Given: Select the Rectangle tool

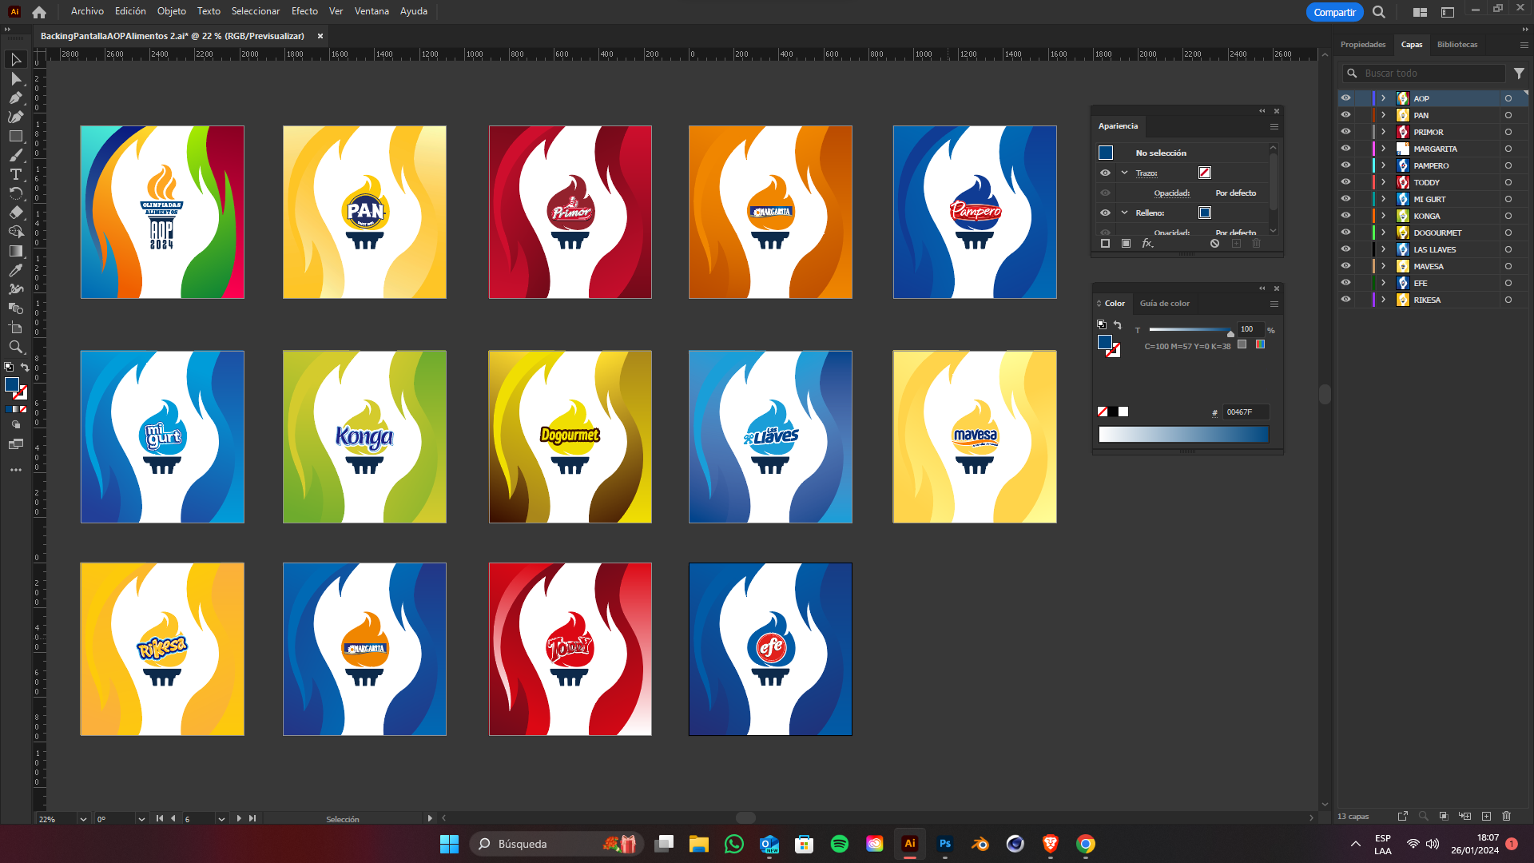Looking at the screenshot, I should [x=15, y=136].
